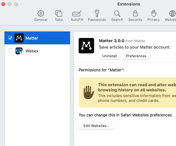Close the Extensions window with red button
Viewport: 176px width, 146px height.
pos(3,4)
